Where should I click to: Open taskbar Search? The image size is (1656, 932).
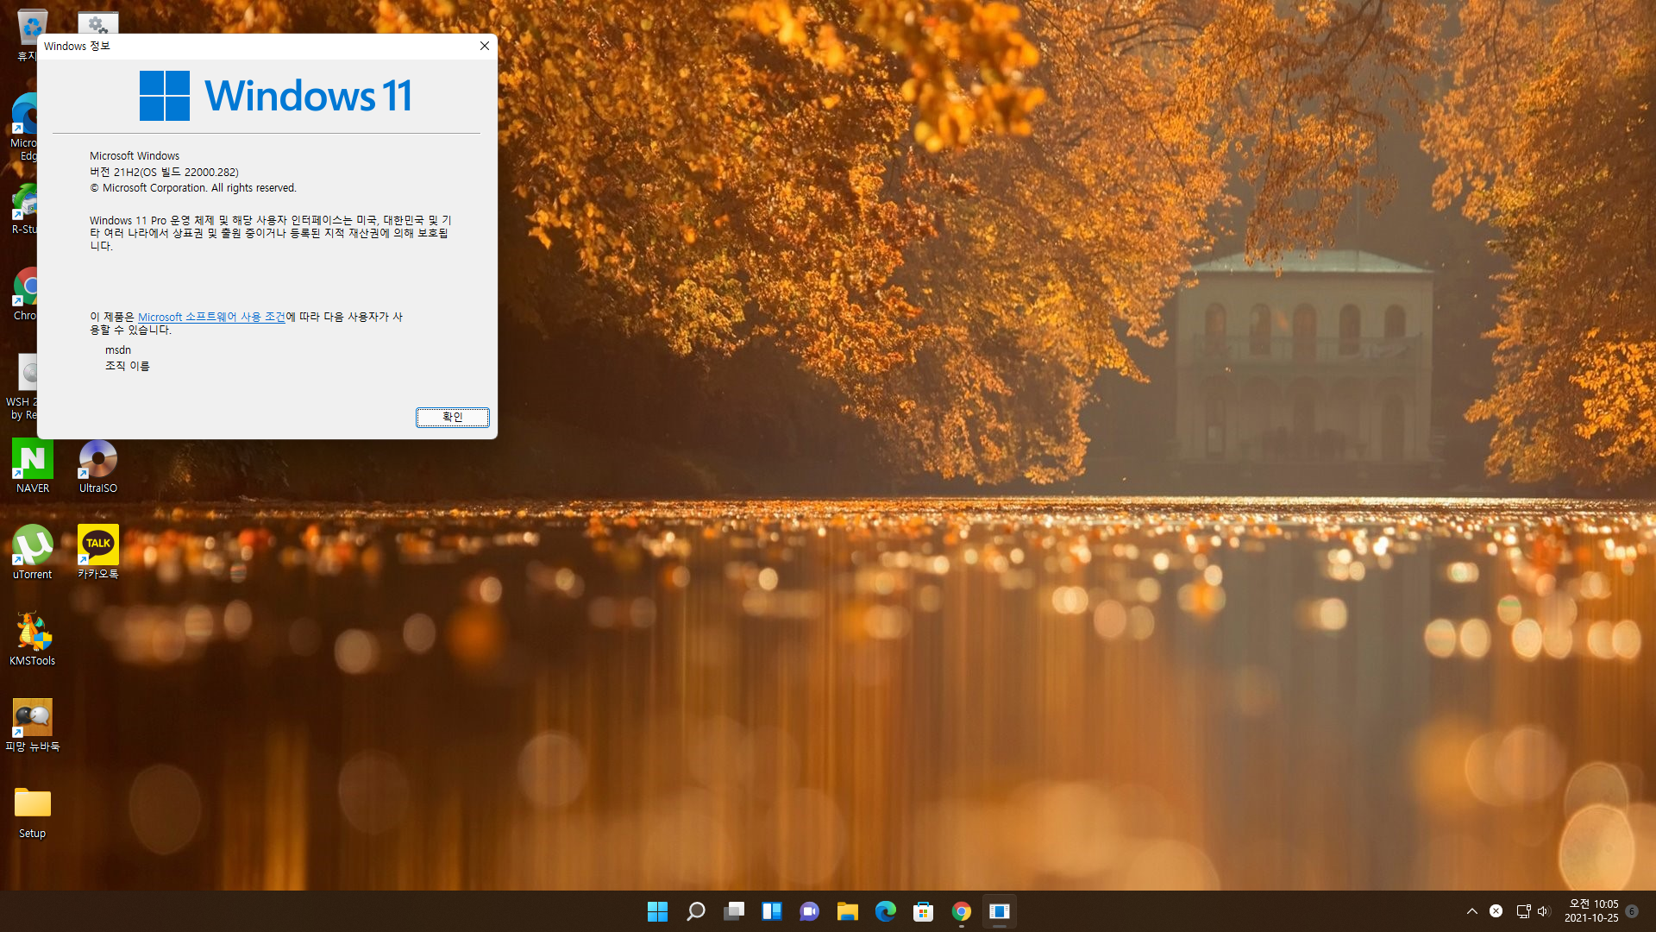click(x=695, y=911)
